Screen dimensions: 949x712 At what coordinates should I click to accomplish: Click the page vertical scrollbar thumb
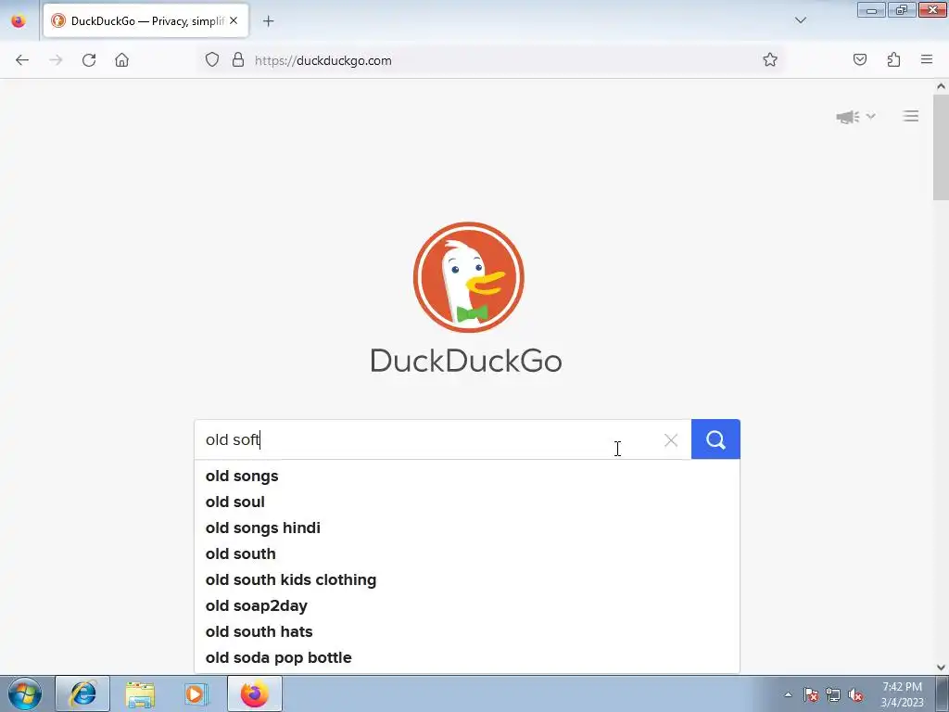[x=941, y=147]
